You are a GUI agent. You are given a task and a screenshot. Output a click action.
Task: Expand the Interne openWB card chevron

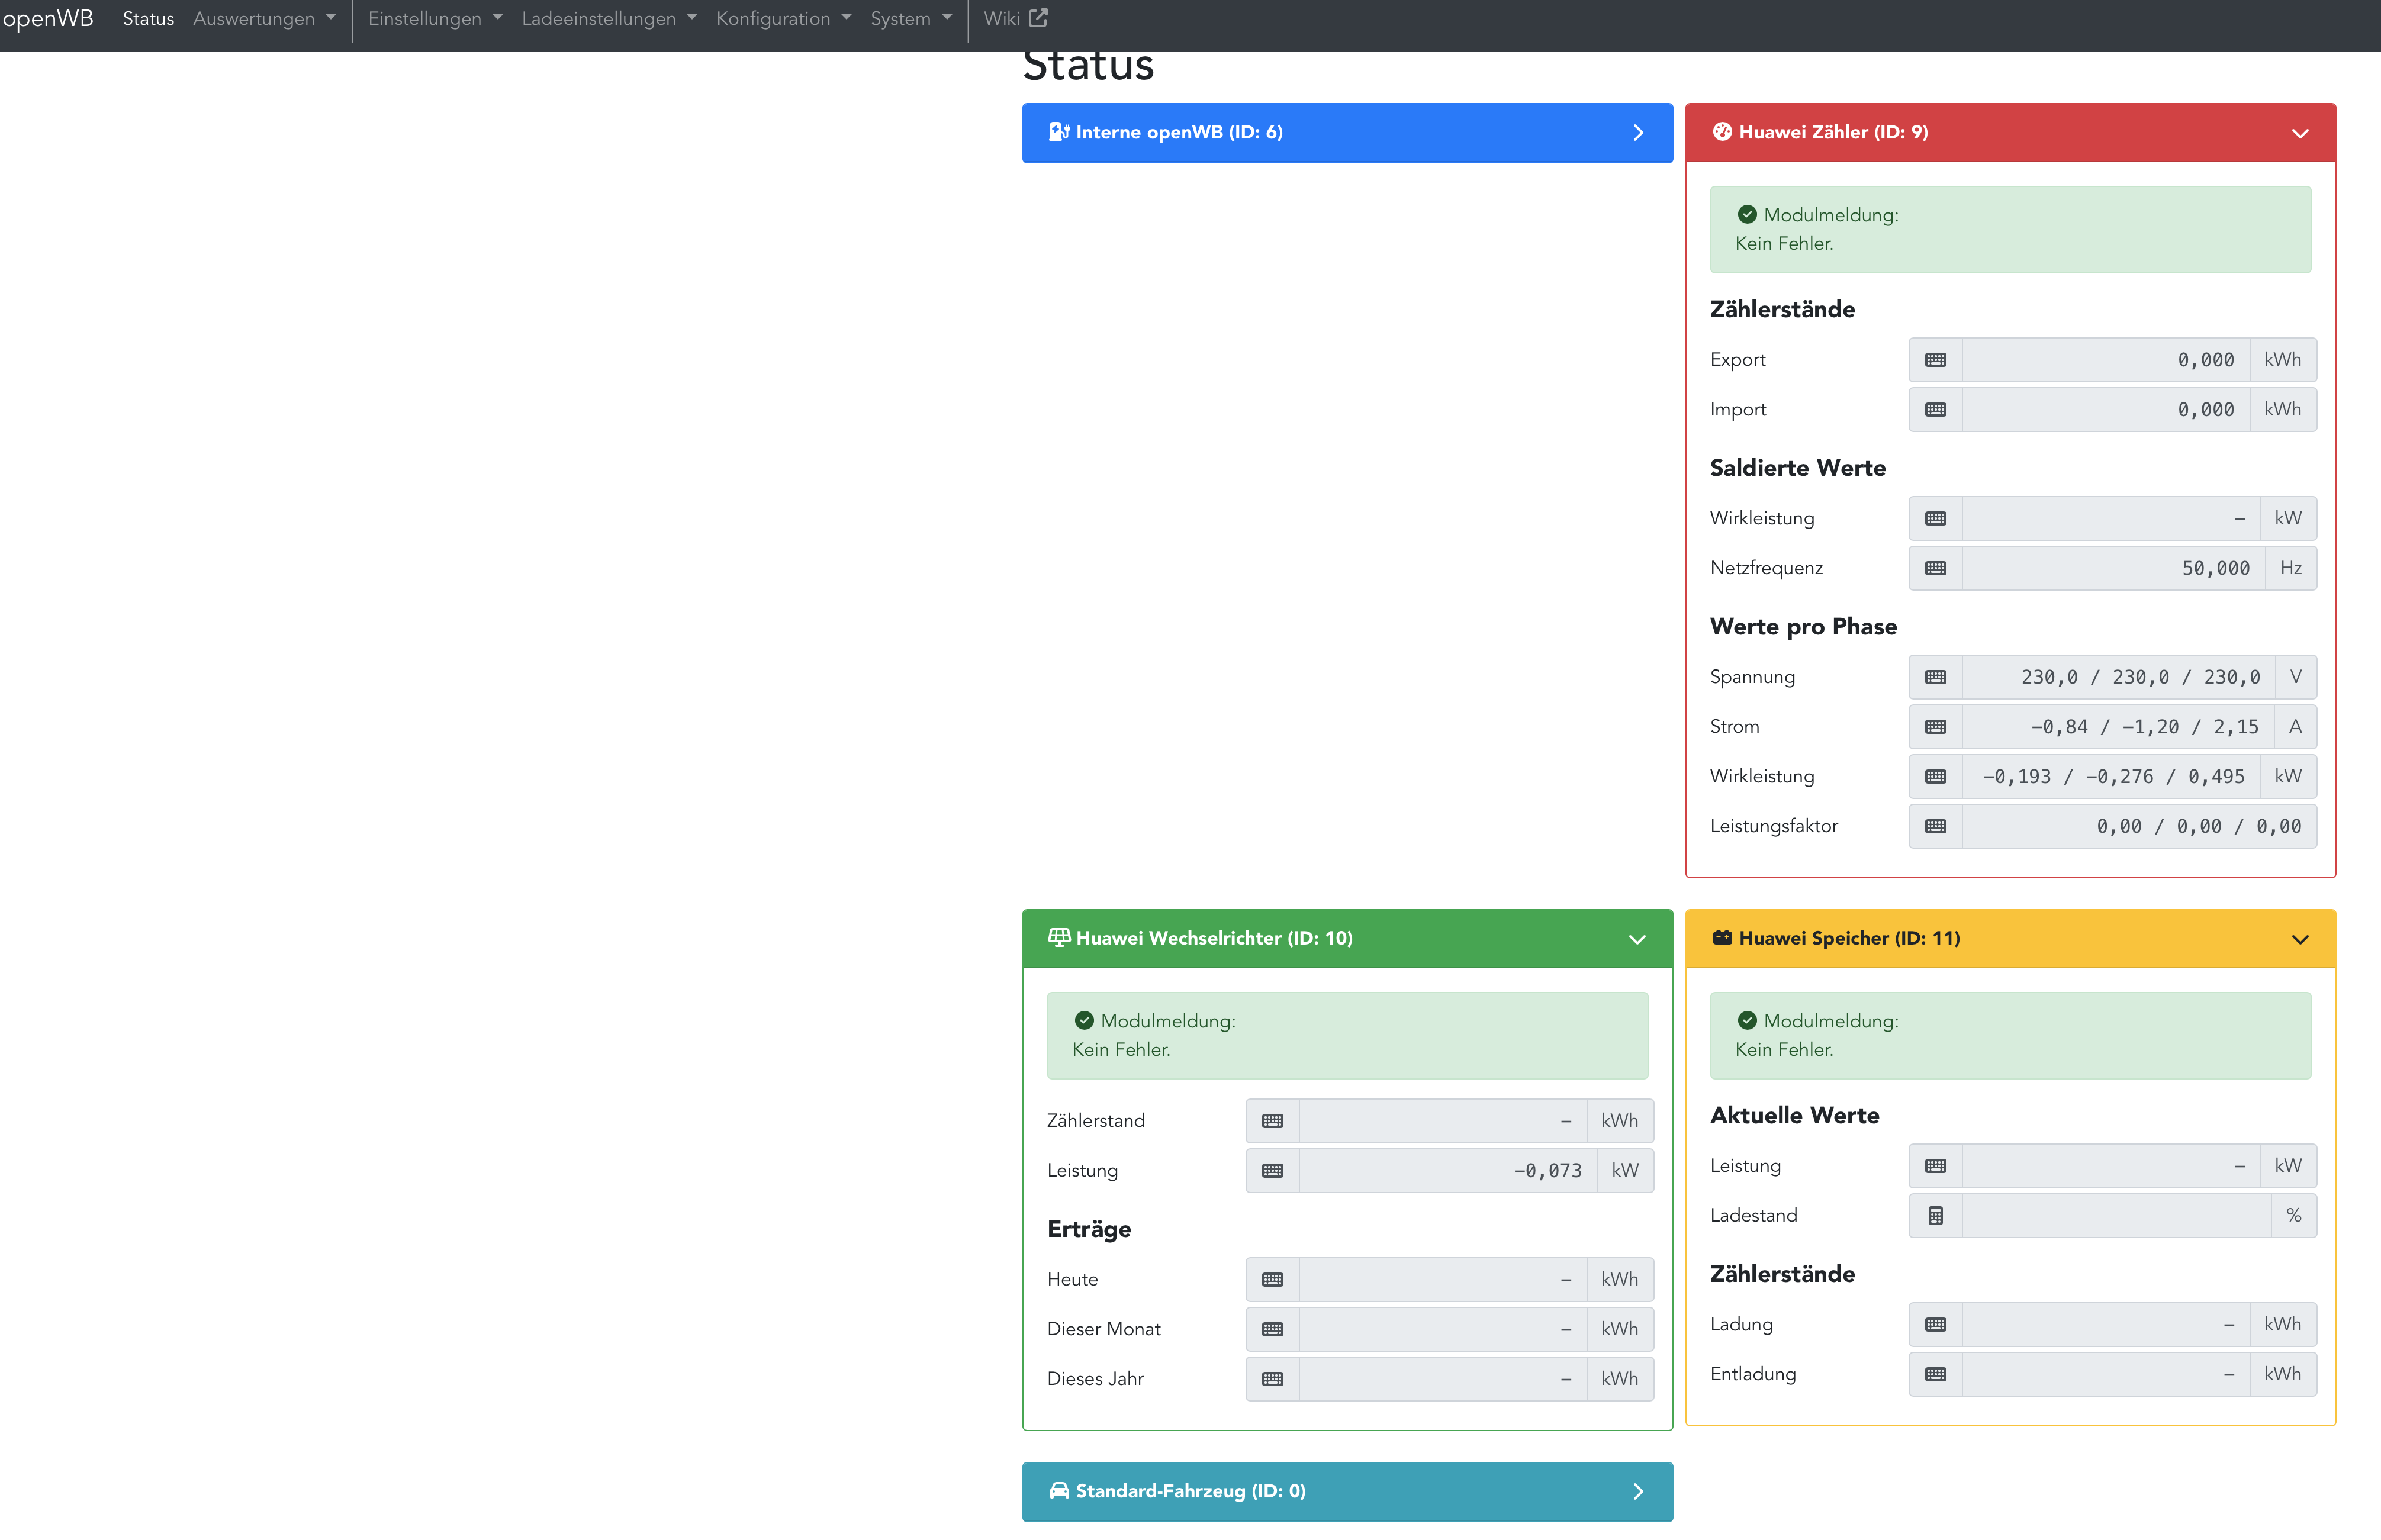point(1638,133)
